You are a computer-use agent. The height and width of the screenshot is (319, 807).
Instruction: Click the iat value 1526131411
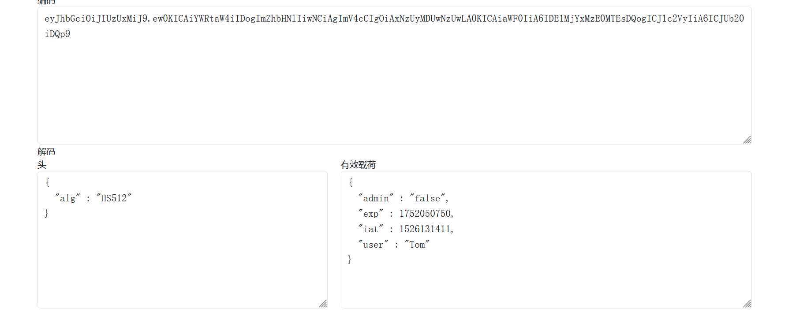[x=425, y=229]
